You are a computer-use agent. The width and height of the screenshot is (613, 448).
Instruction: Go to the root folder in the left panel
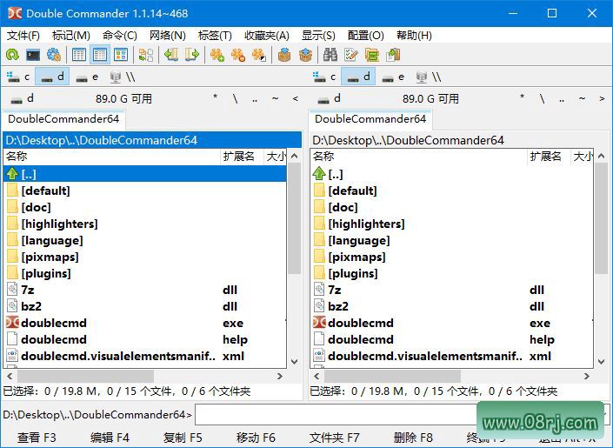click(236, 98)
